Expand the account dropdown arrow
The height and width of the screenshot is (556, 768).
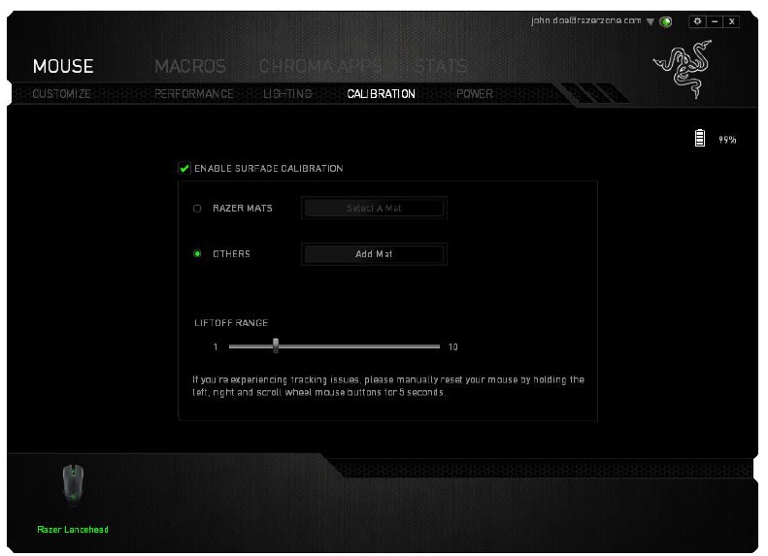(x=650, y=21)
